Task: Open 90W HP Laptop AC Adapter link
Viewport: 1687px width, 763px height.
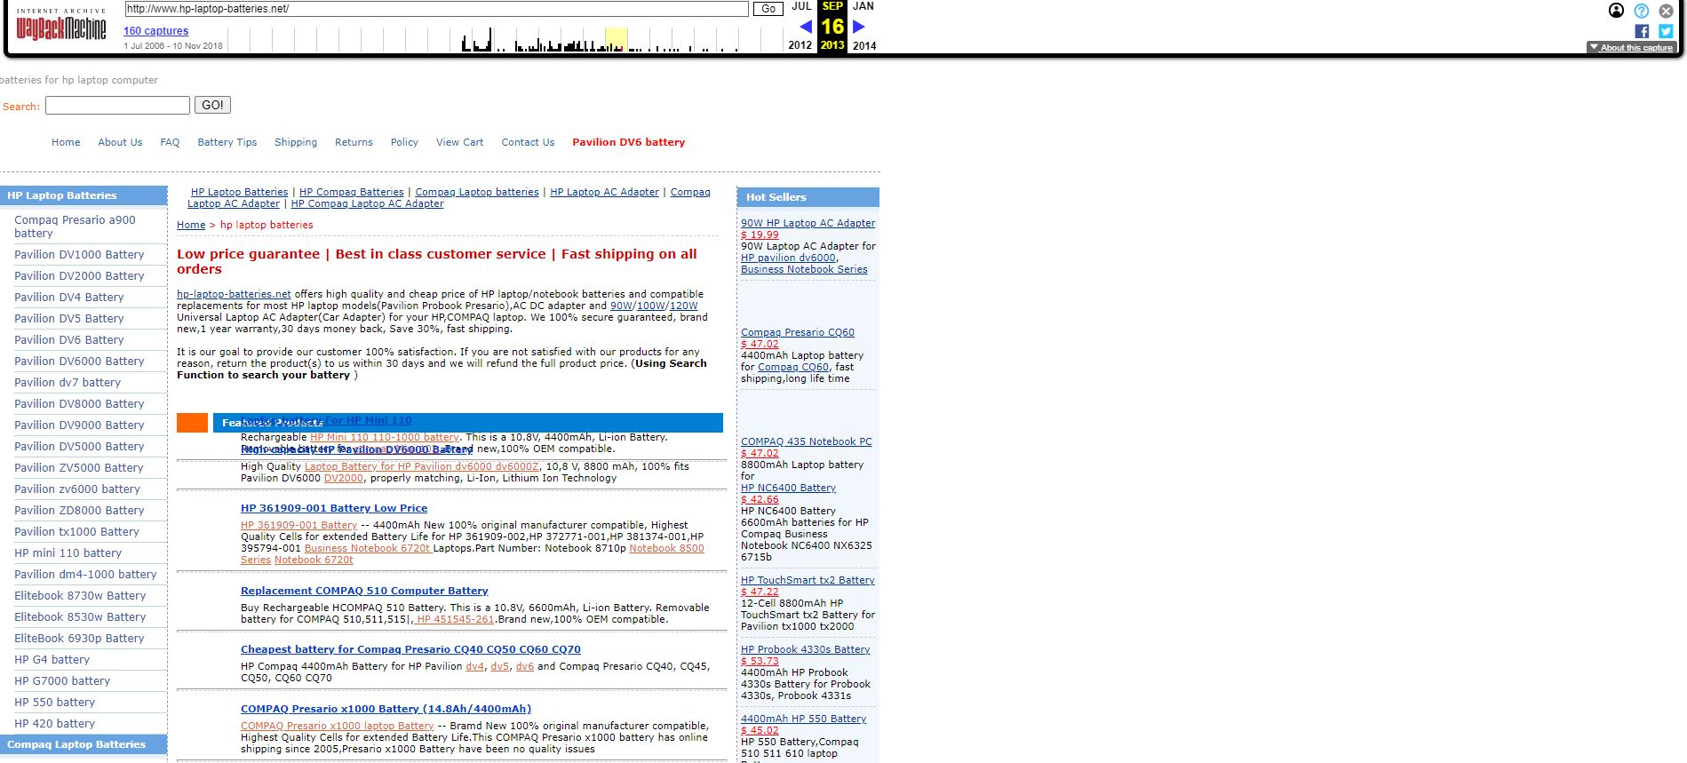Action: pyautogui.click(x=808, y=224)
